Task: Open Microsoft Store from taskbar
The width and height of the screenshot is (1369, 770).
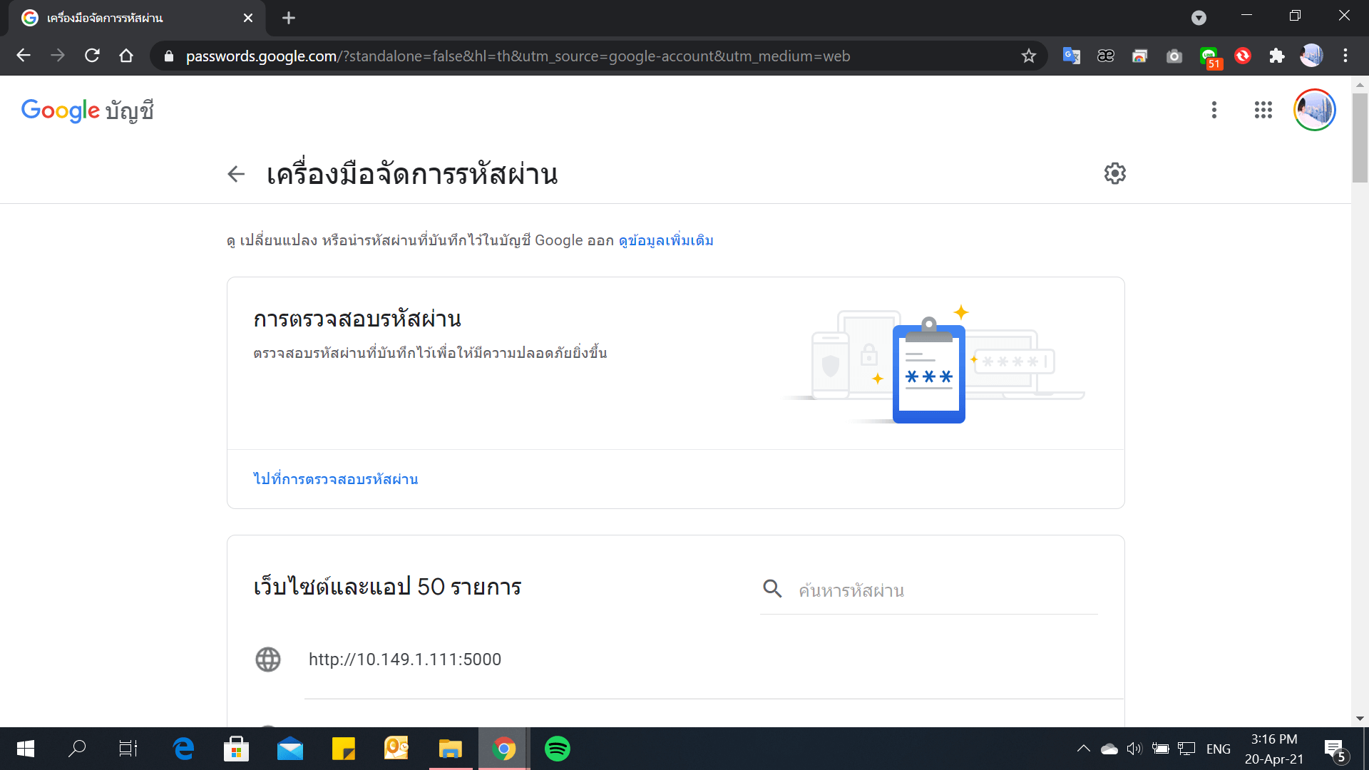Action: tap(236, 749)
